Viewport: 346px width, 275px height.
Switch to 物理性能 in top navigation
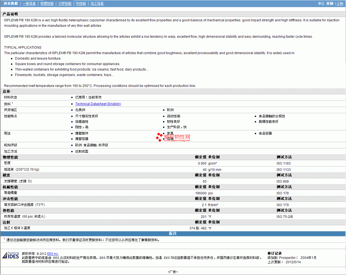point(47,4)
